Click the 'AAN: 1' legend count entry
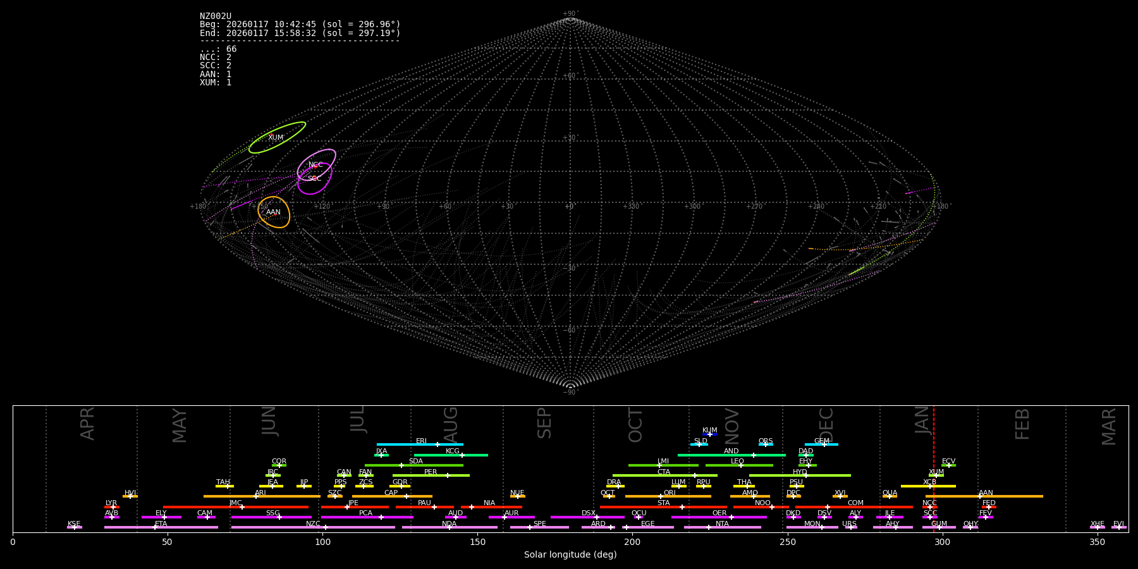 tap(216, 75)
